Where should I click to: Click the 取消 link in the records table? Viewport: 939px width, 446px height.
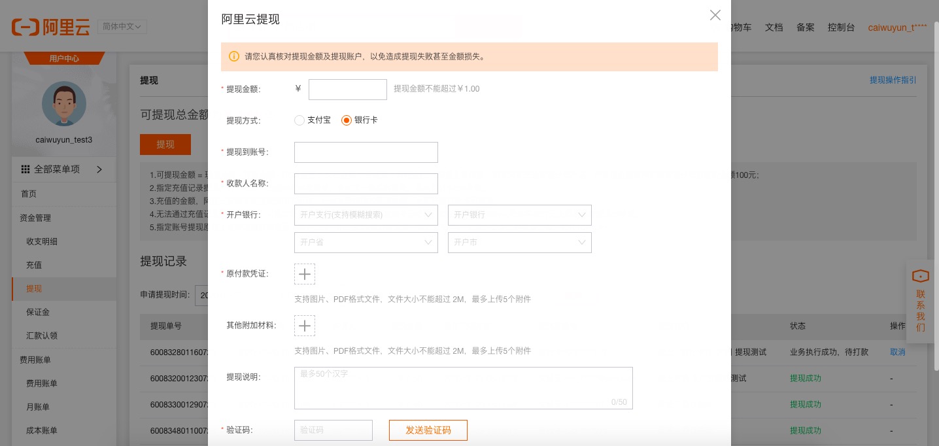[898, 352]
